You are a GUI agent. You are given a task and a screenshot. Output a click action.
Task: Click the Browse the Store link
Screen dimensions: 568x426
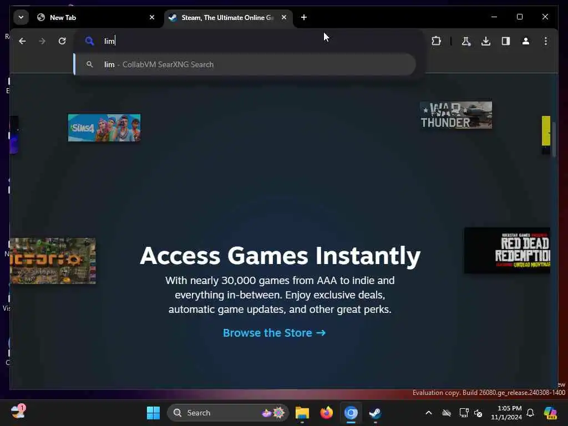(x=274, y=333)
